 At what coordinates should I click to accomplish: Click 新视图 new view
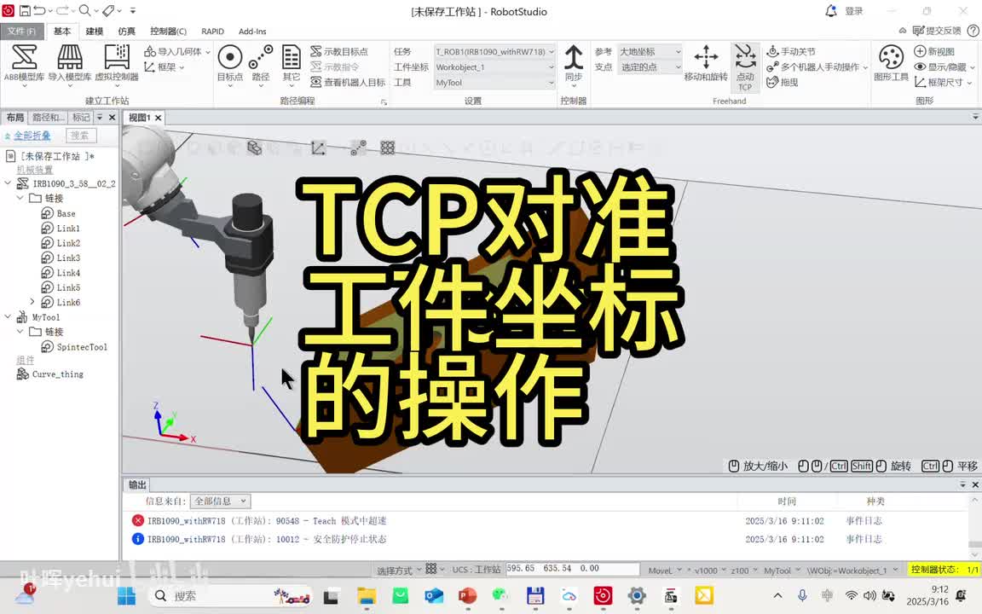(x=934, y=51)
